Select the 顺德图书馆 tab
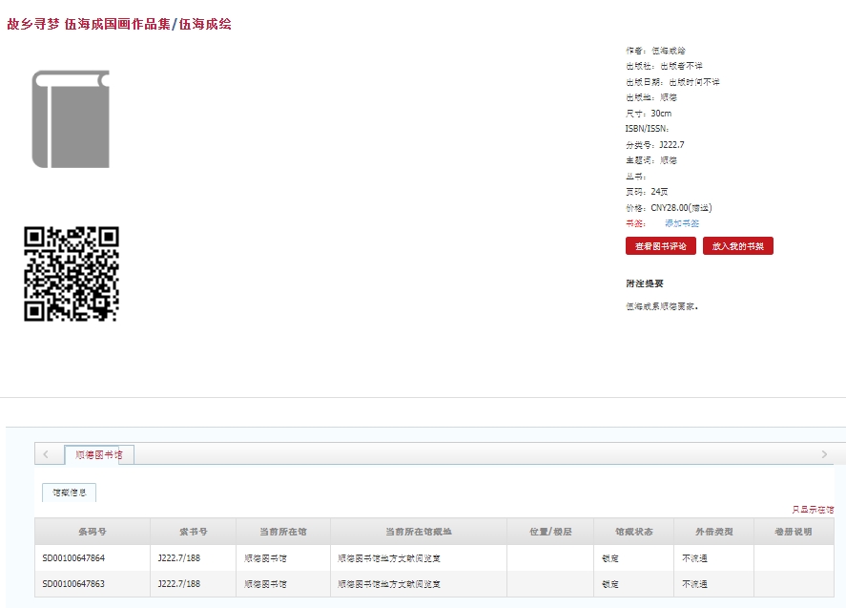The width and height of the screenshot is (846, 608). coord(99,454)
